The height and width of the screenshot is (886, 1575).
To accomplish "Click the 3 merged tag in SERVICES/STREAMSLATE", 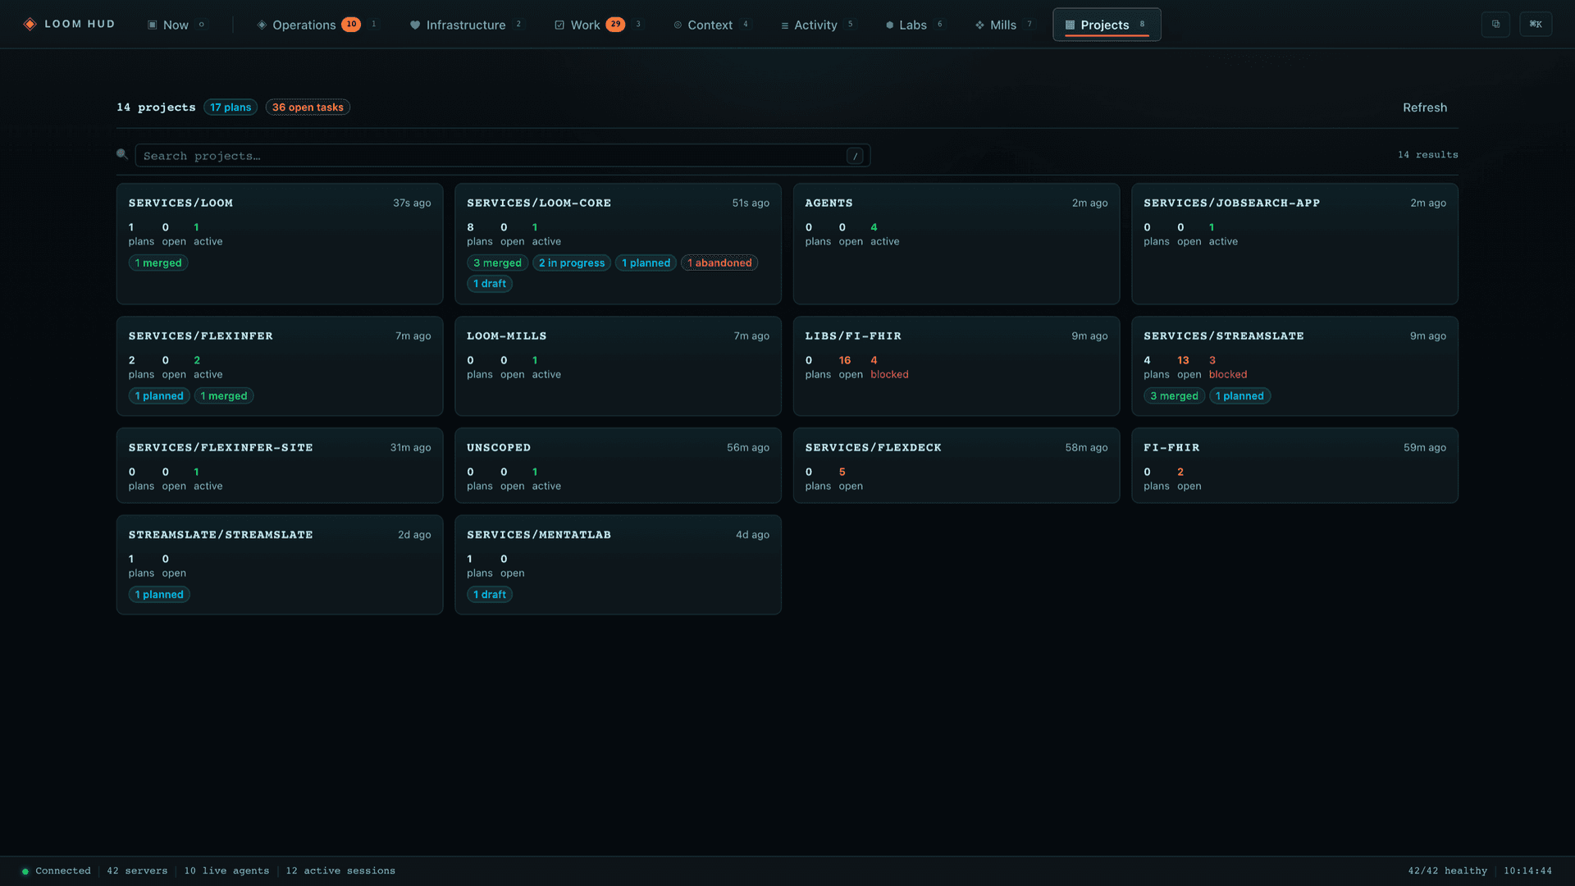I will [1174, 396].
